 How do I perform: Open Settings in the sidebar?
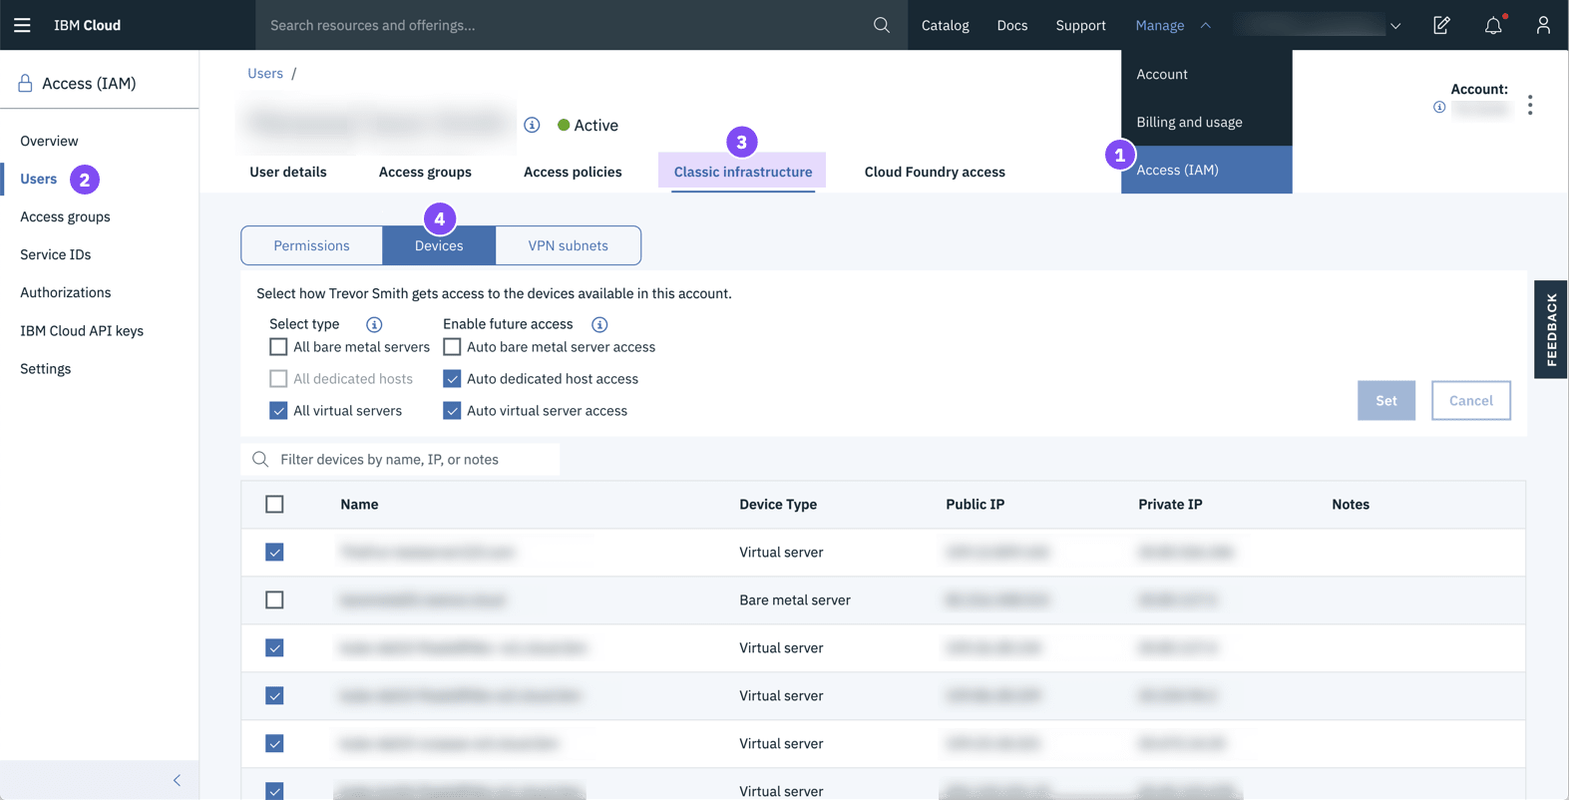(x=45, y=368)
